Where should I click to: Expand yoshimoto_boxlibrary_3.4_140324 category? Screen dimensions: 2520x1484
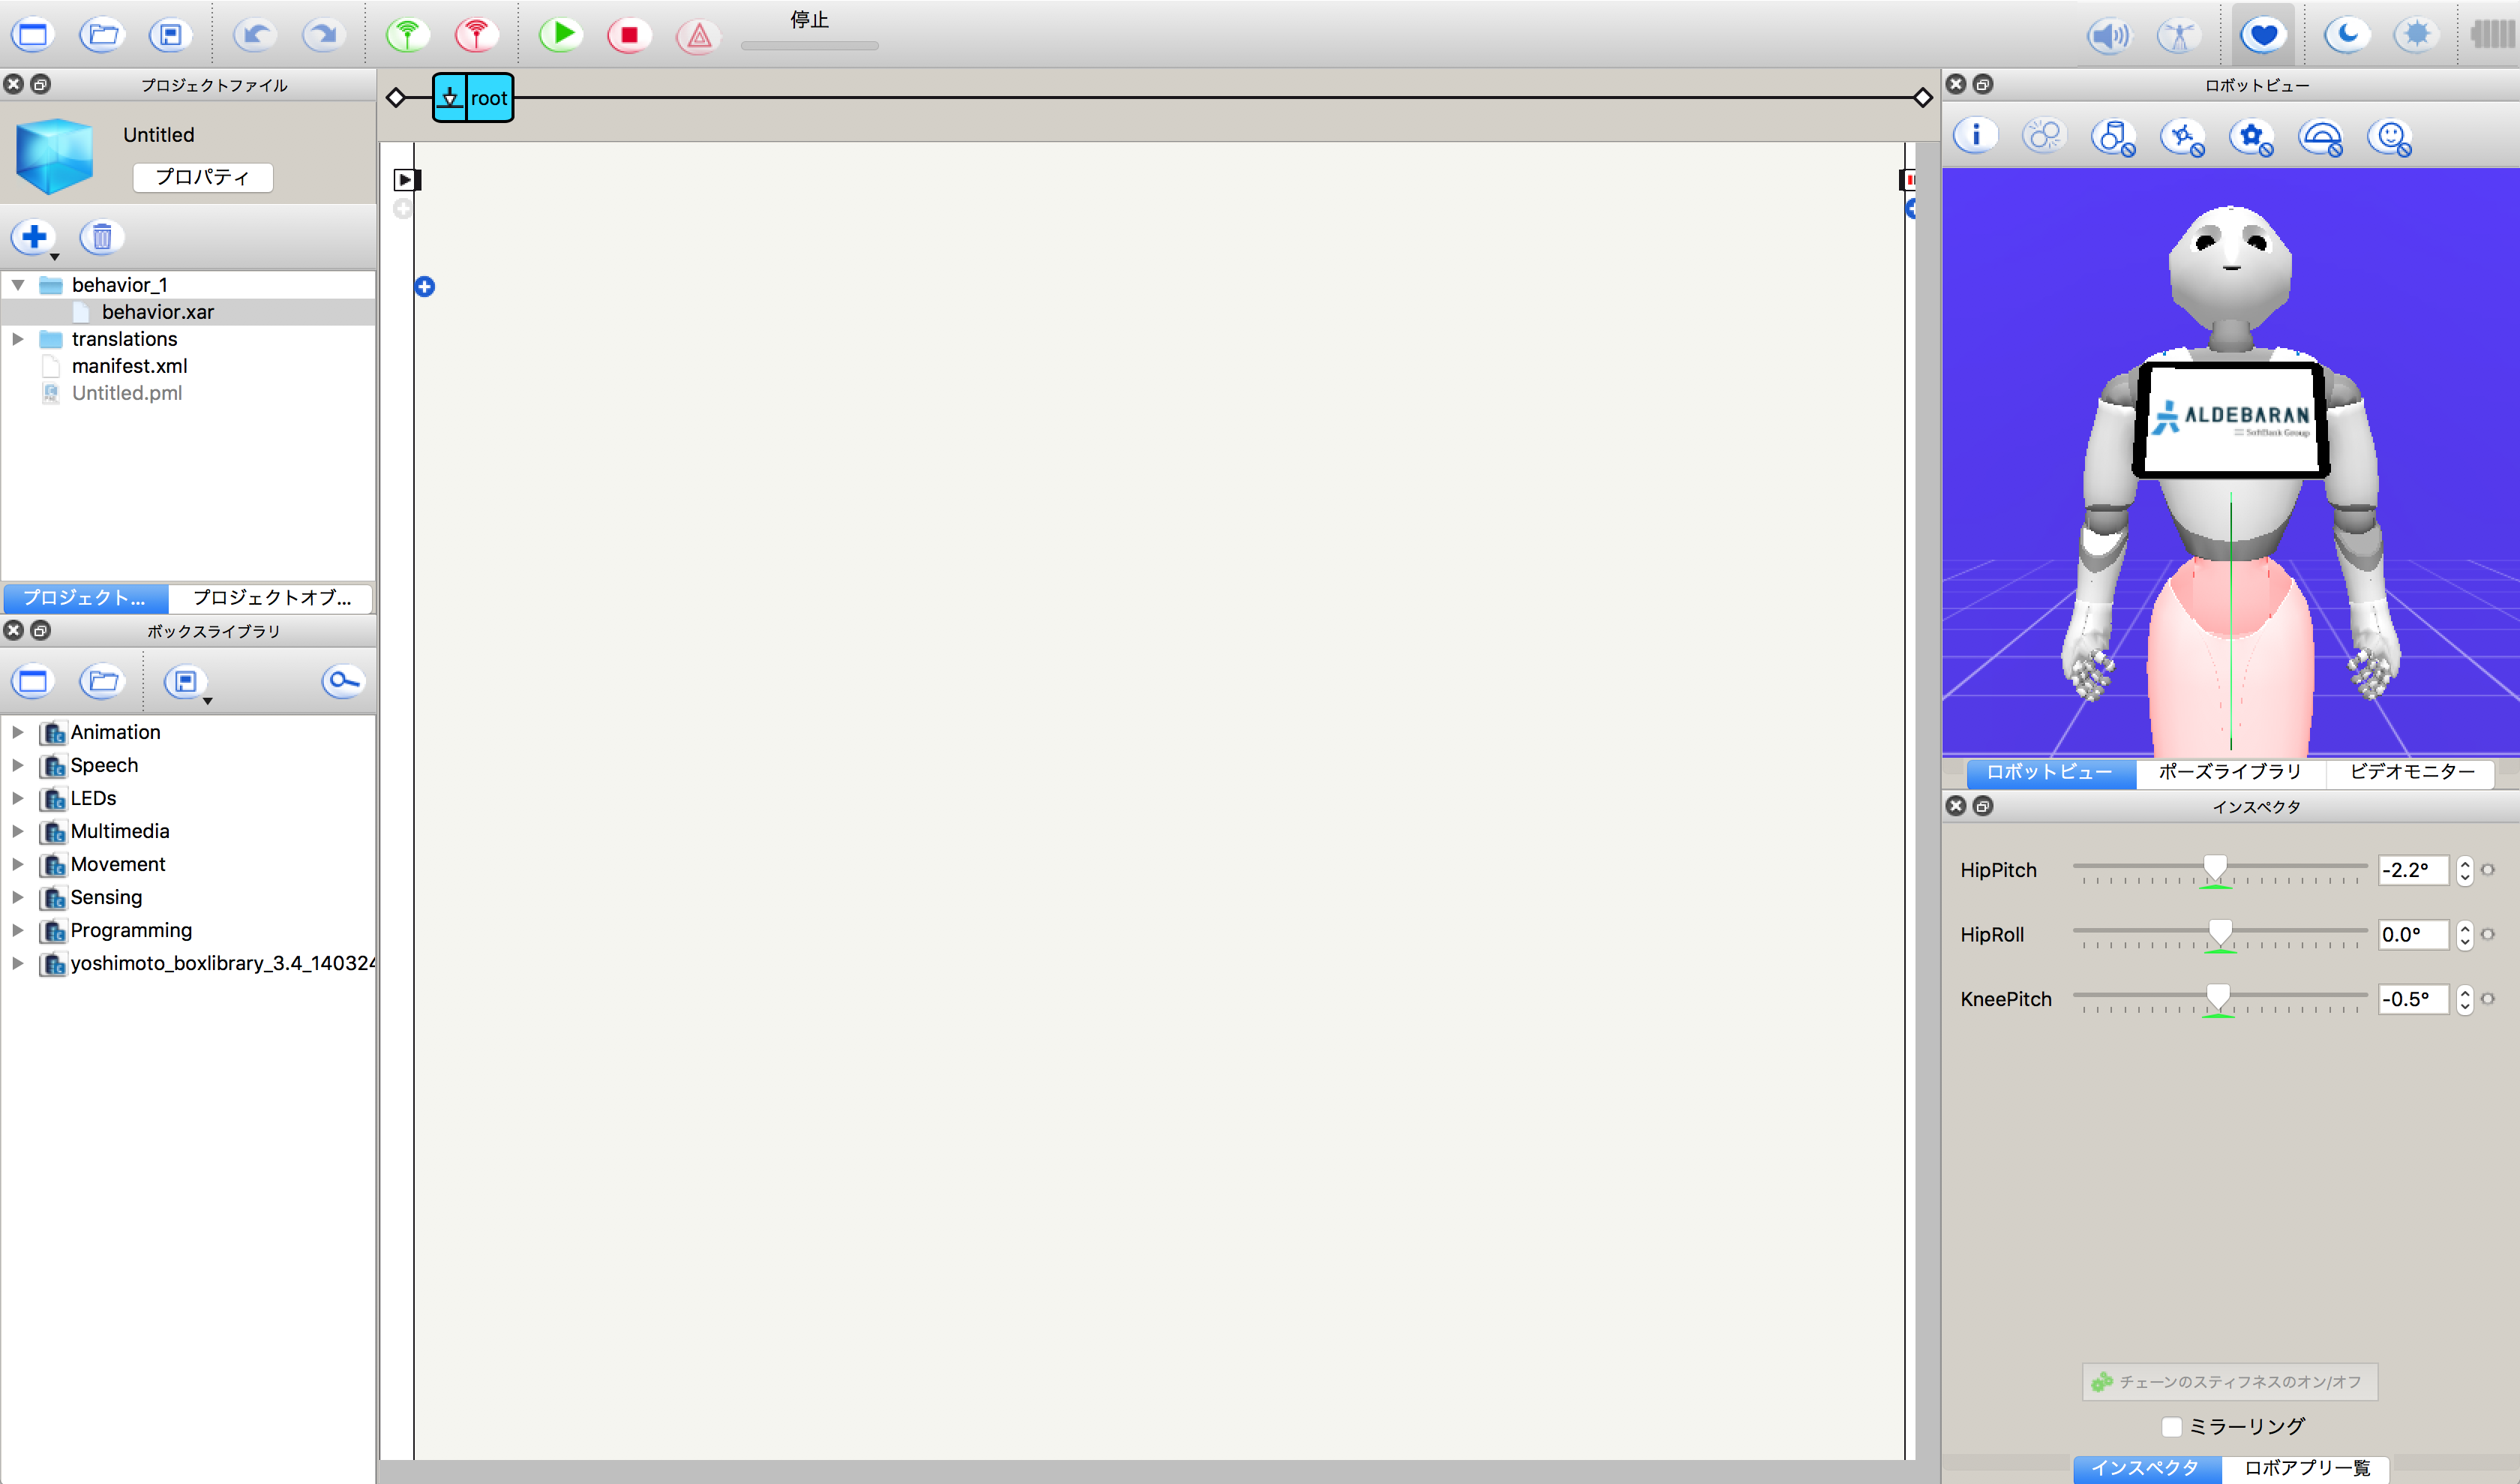pyautogui.click(x=18, y=963)
